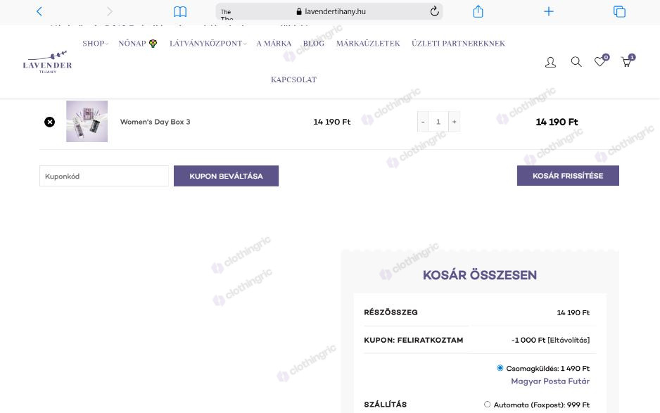Select Csomagküldés 1 490 Ft shipping option
The width and height of the screenshot is (660, 413).
pos(500,368)
